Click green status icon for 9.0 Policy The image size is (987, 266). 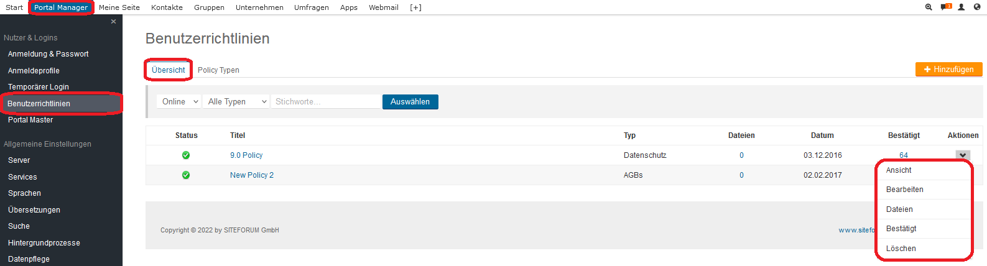tap(186, 155)
